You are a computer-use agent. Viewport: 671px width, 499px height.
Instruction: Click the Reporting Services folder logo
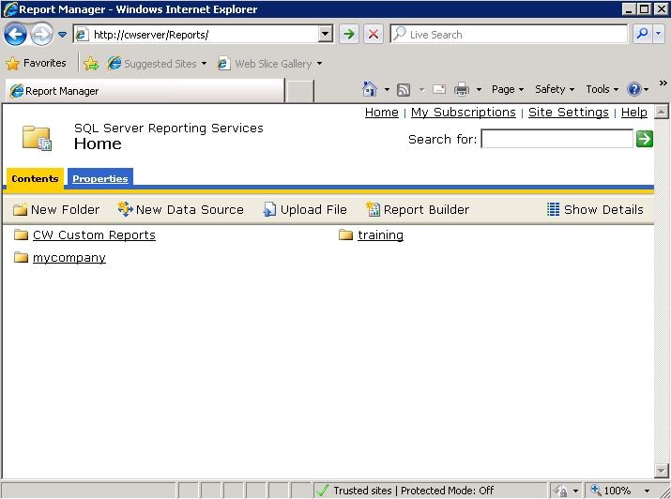(x=37, y=138)
